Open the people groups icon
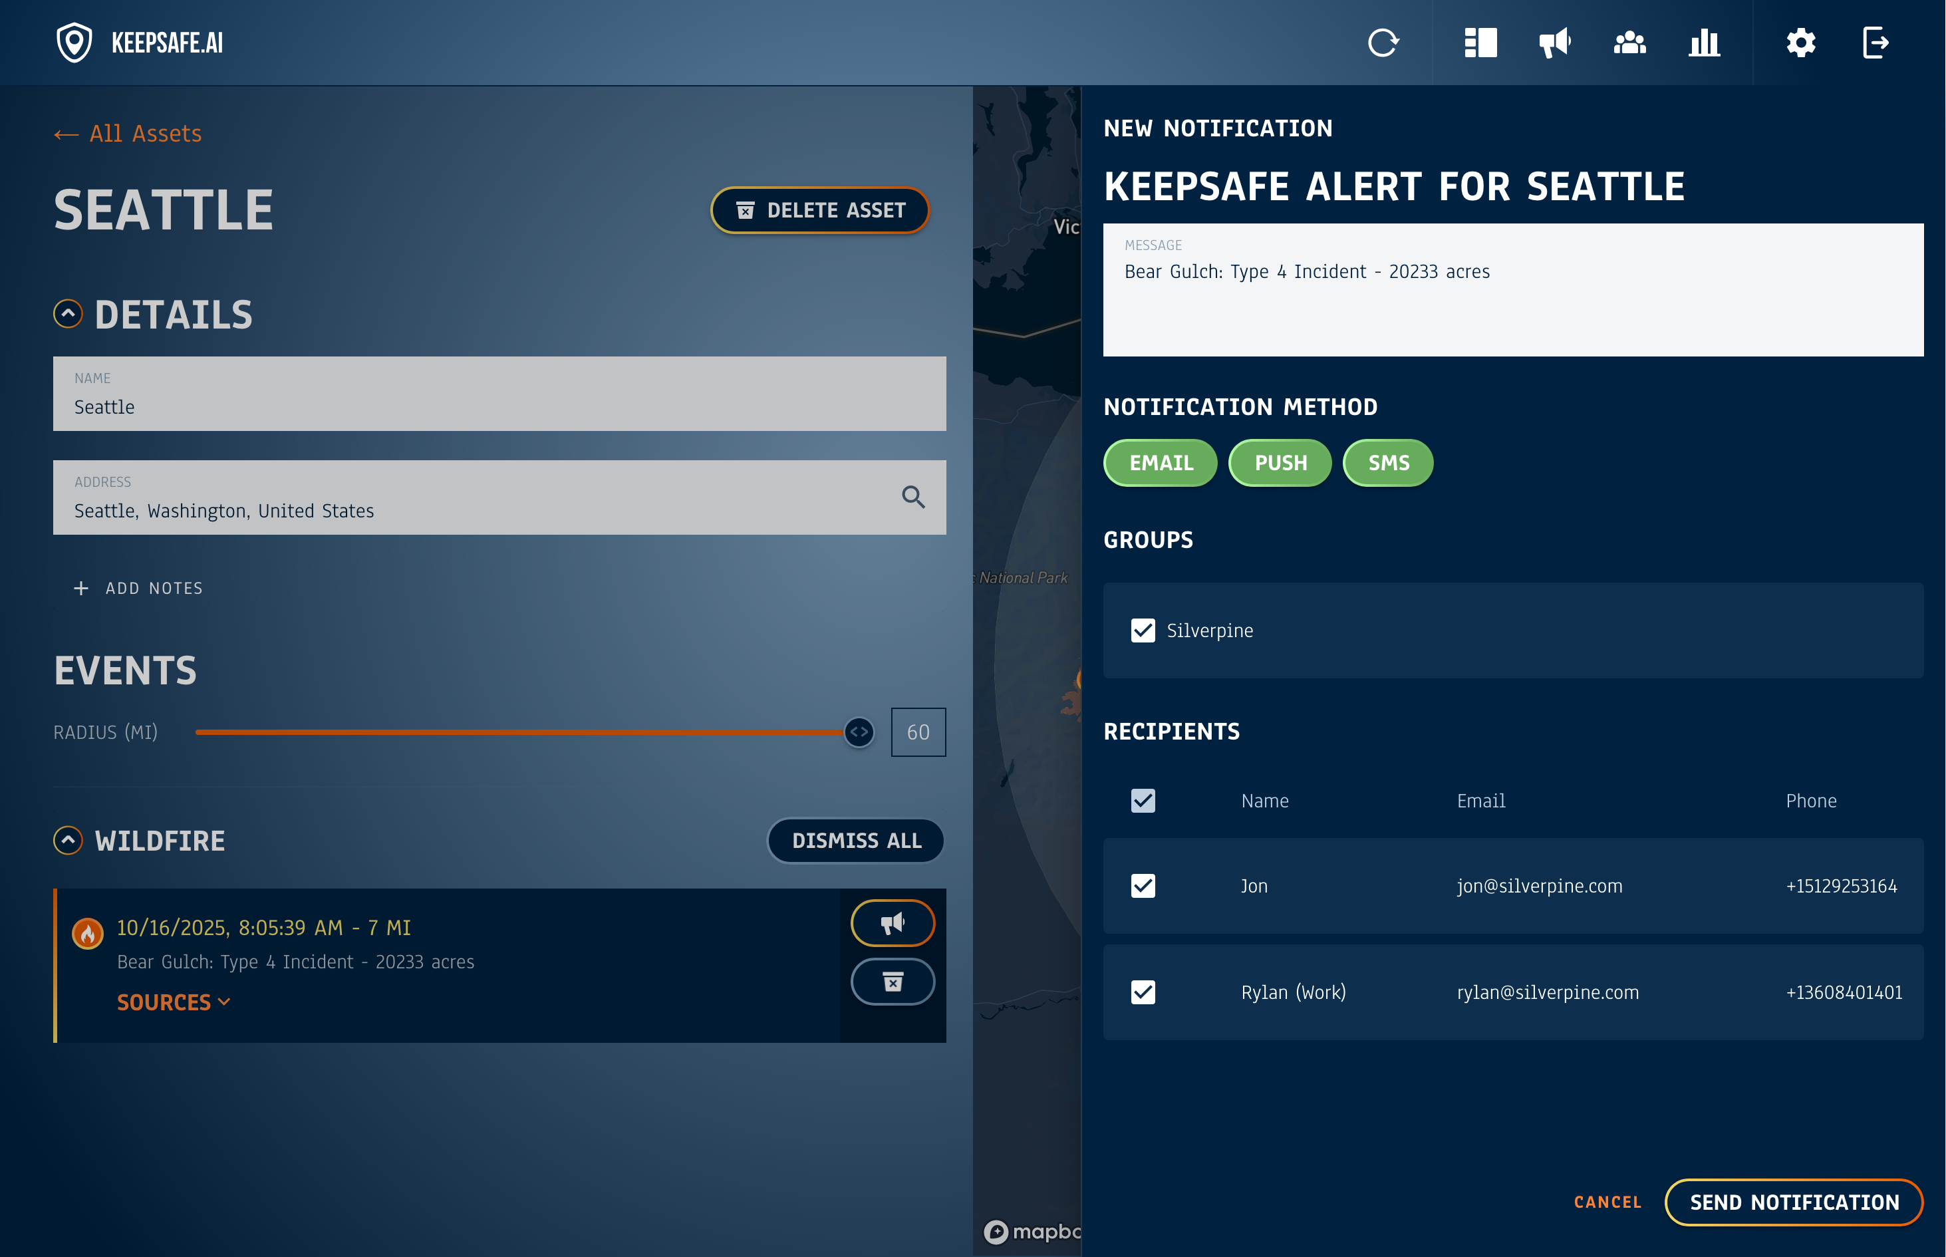The width and height of the screenshot is (1946, 1257). coord(1629,43)
